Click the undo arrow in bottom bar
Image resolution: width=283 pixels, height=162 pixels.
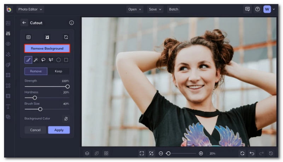tap(252, 153)
